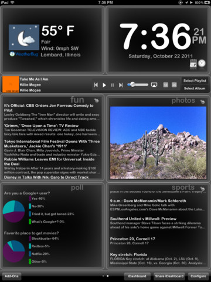Open settings gear of photos widget
This screenshot has width=211, height=282.
203,102
